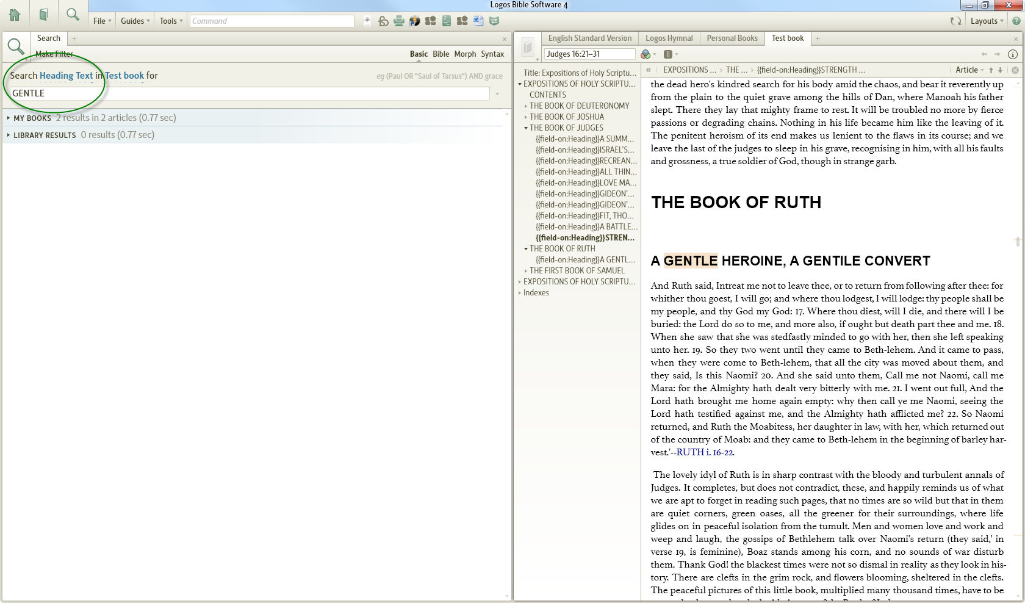
Task: Select Bible search type
Action: click(x=441, y=54)
